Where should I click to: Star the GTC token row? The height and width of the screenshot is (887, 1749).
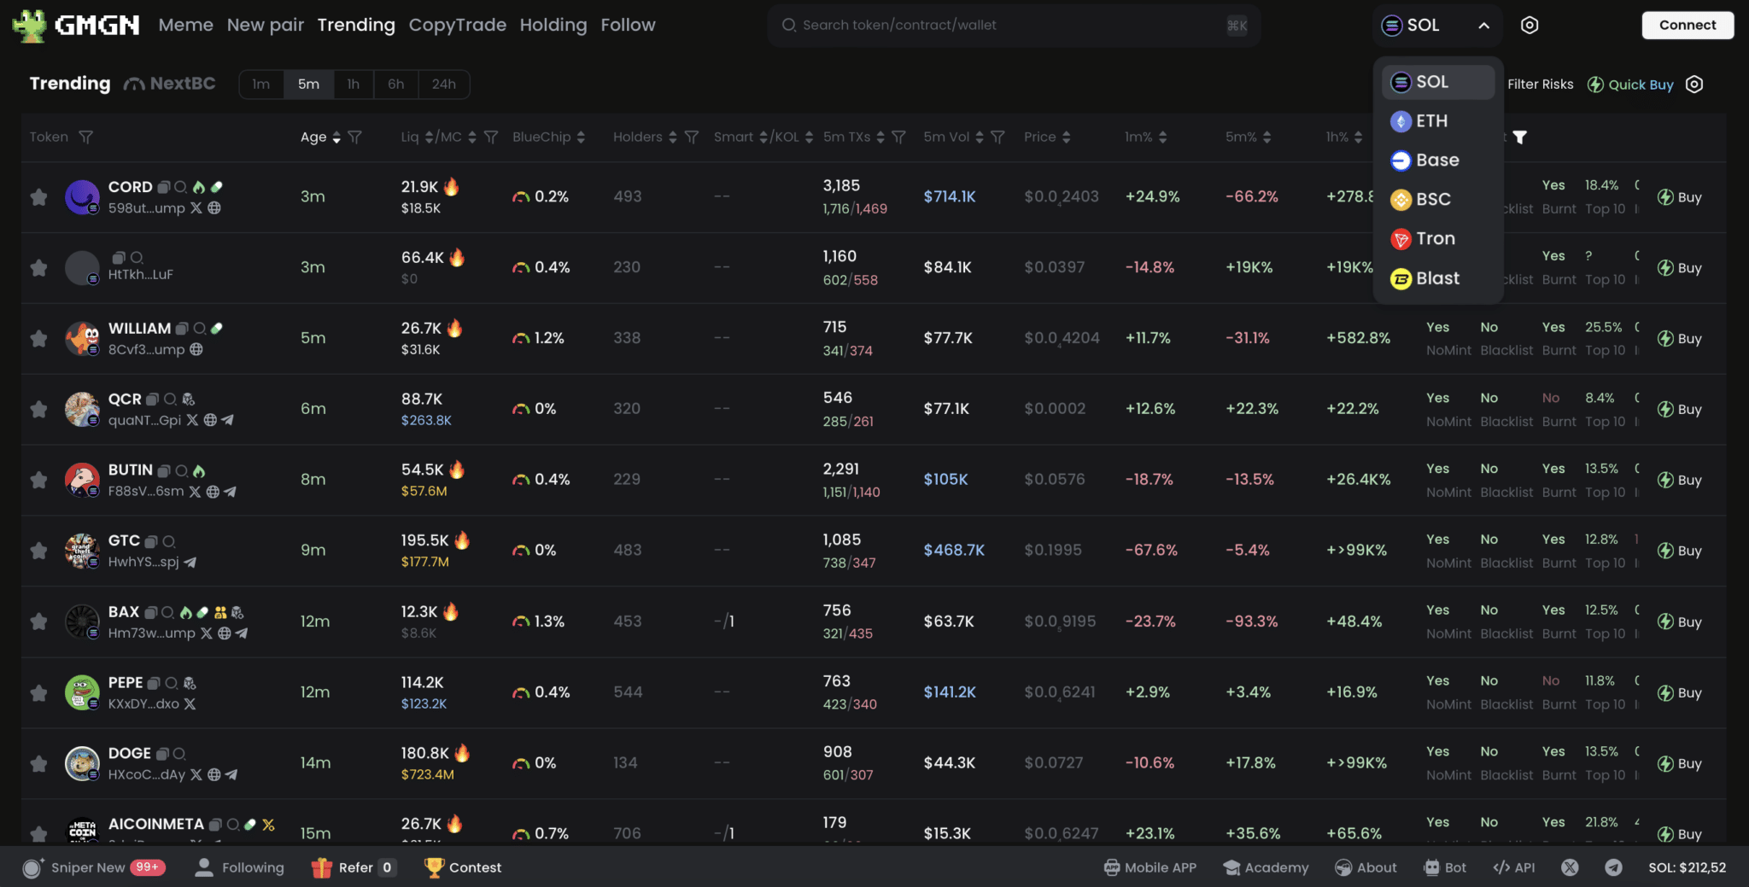(x=38, y=551)
